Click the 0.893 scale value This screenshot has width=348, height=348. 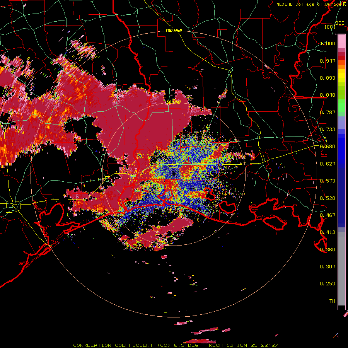coord(328,78)
